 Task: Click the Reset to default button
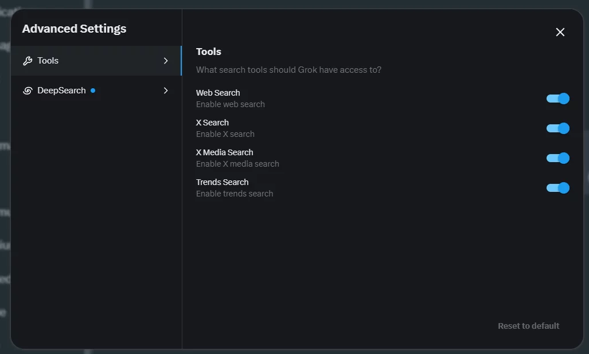pyautogui.click(x=529, y=326)
